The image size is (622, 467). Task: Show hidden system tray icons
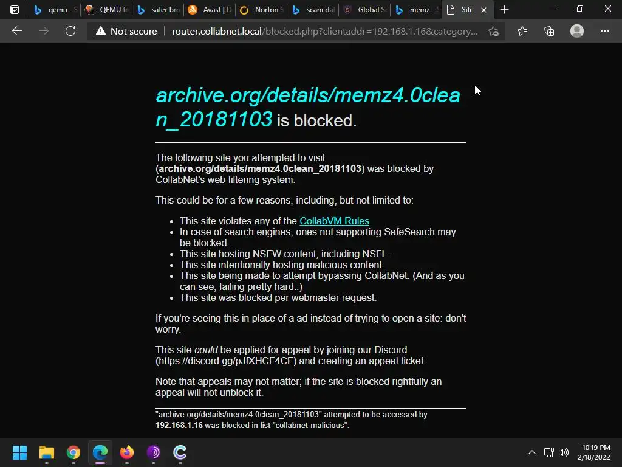coord(532,452)
